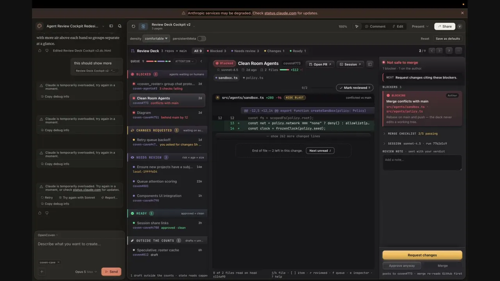Open the OpenCoven workspace dropdown

tap(48, 235)
